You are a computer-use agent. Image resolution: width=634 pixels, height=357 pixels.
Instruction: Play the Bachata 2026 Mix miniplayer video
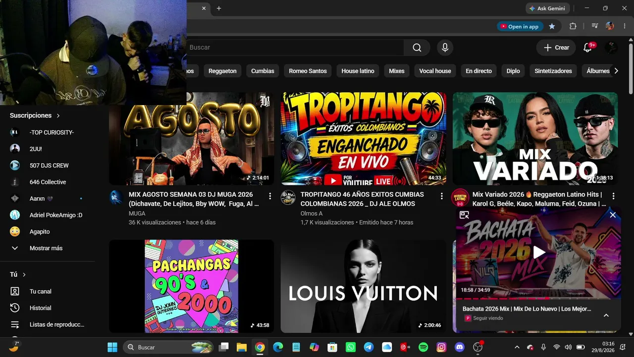(x=539, y=252)
